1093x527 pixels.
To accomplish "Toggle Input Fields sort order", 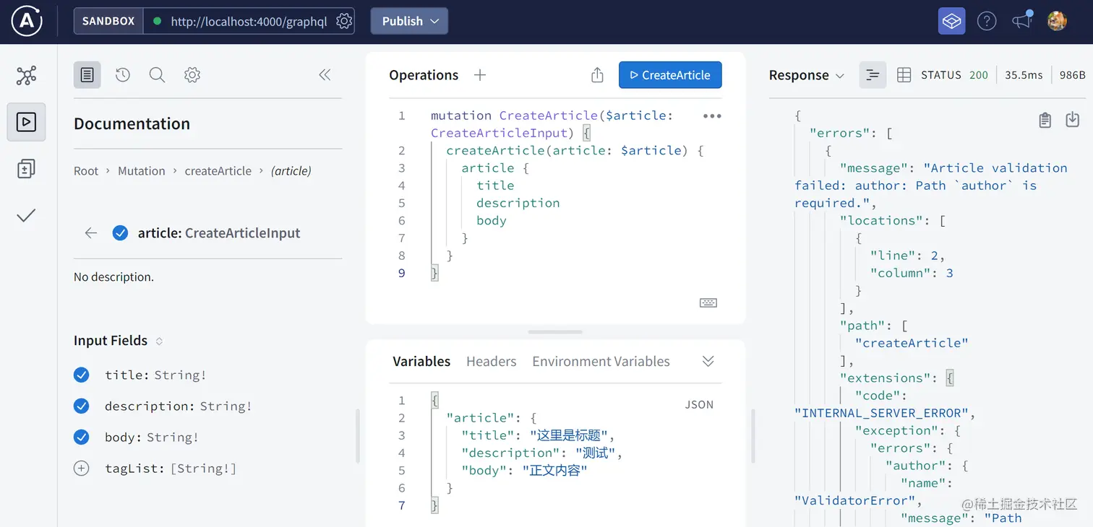I will pos(160,341).
